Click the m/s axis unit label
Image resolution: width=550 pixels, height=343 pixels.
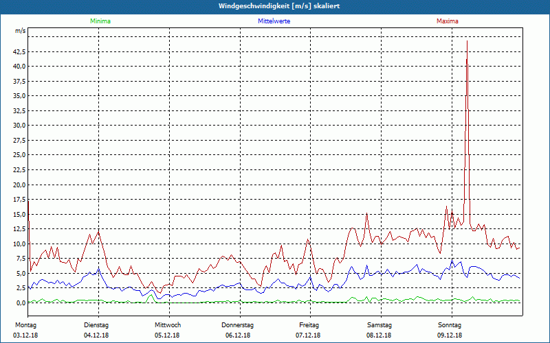point(20,31)
